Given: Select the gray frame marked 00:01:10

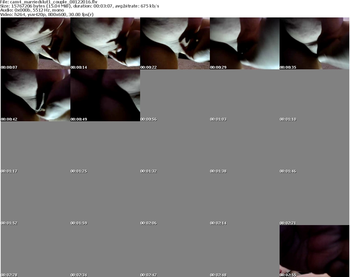Looking at the screenshot, I should [x=314, y=95].
